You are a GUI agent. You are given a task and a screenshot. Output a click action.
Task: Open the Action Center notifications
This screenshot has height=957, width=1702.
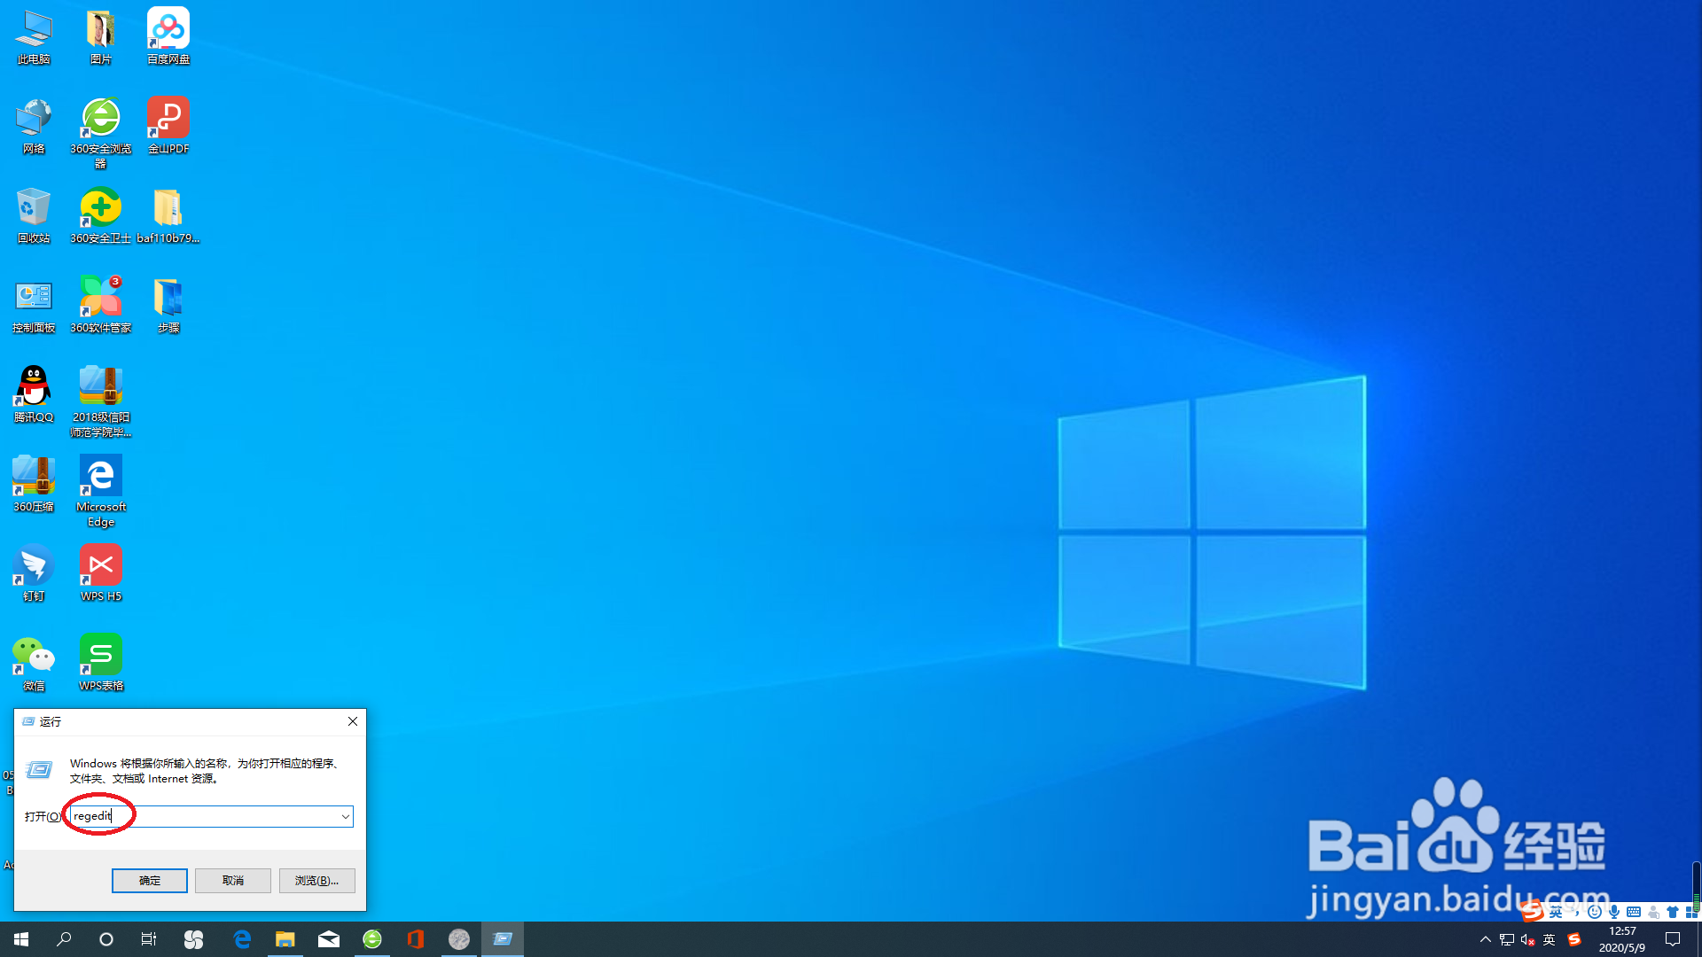tap(1673, 939)
